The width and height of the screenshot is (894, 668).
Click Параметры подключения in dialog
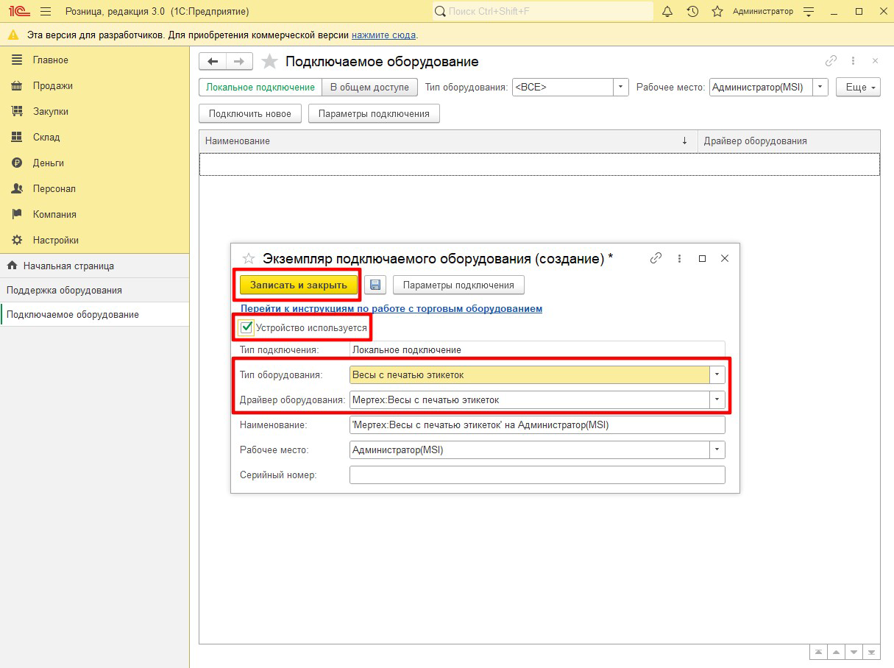[458, 285]
